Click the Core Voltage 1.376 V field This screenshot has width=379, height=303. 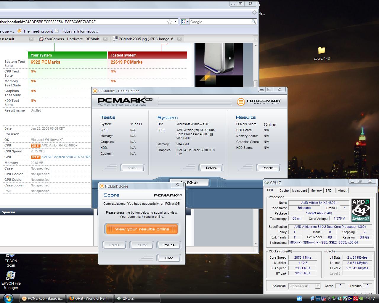click(339, 218)
